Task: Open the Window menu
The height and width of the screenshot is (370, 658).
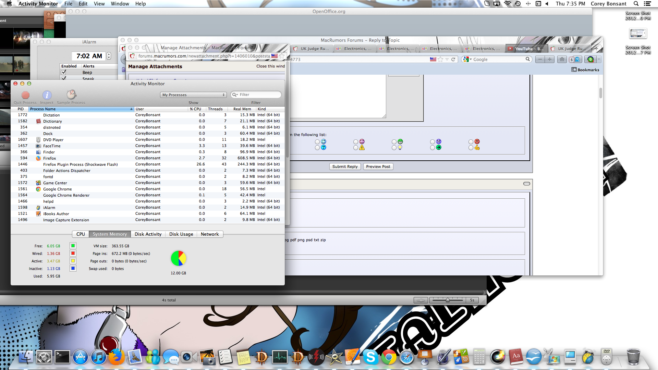Action: (x=120, y=4)
